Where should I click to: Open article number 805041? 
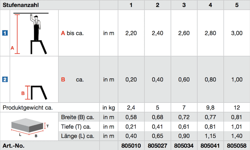click(210, 146)
